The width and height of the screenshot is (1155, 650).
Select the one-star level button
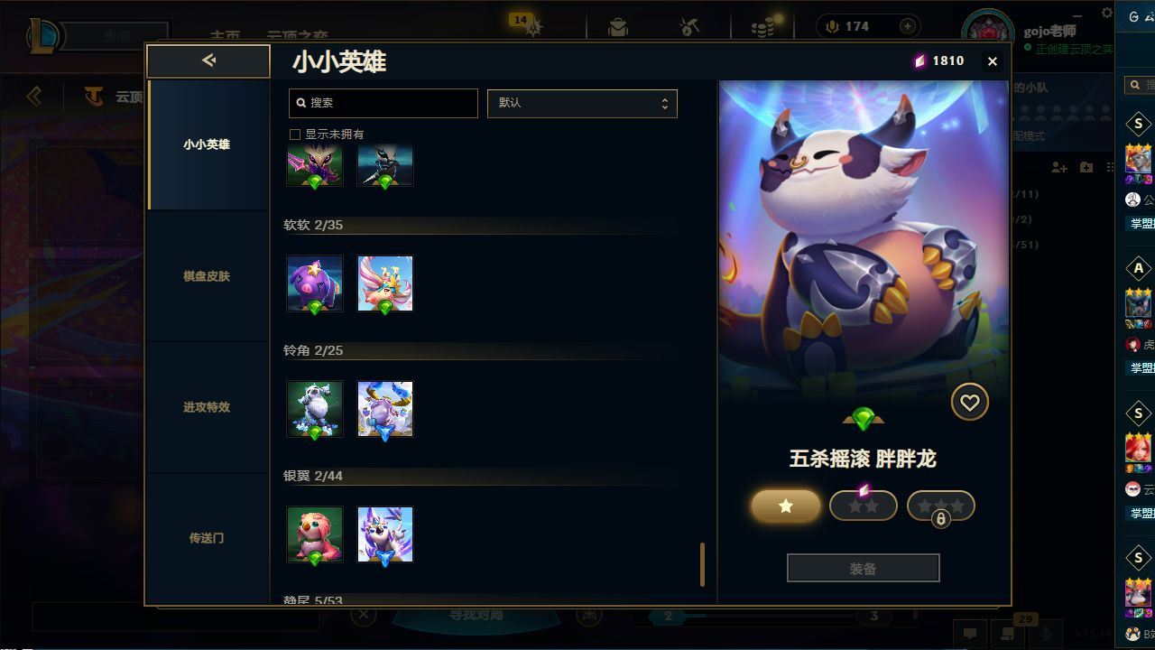click(786, 506)
